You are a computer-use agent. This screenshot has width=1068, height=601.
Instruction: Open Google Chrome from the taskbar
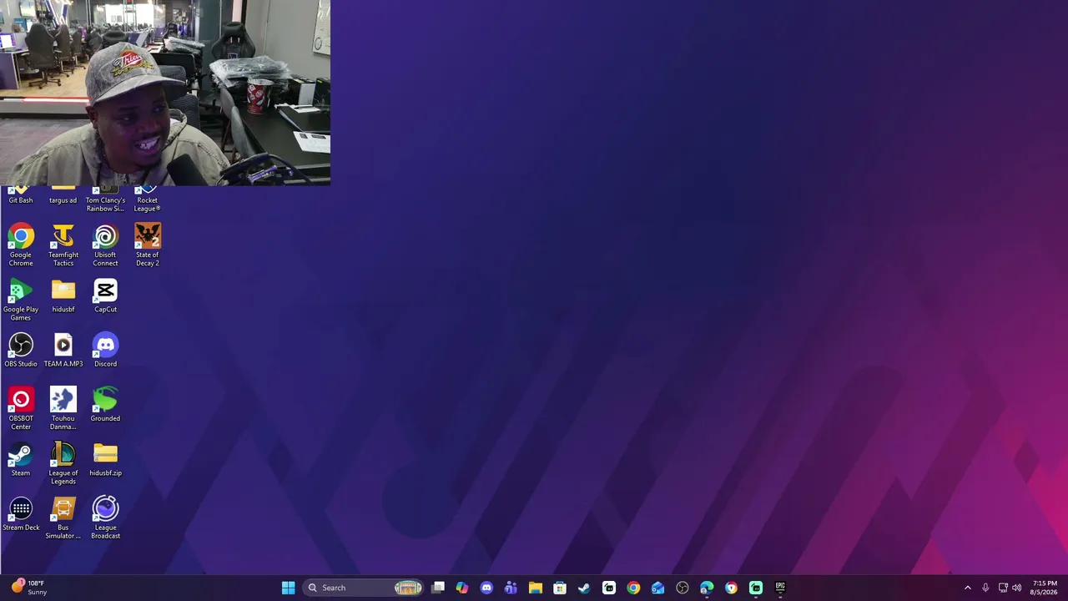click(633, 588)
